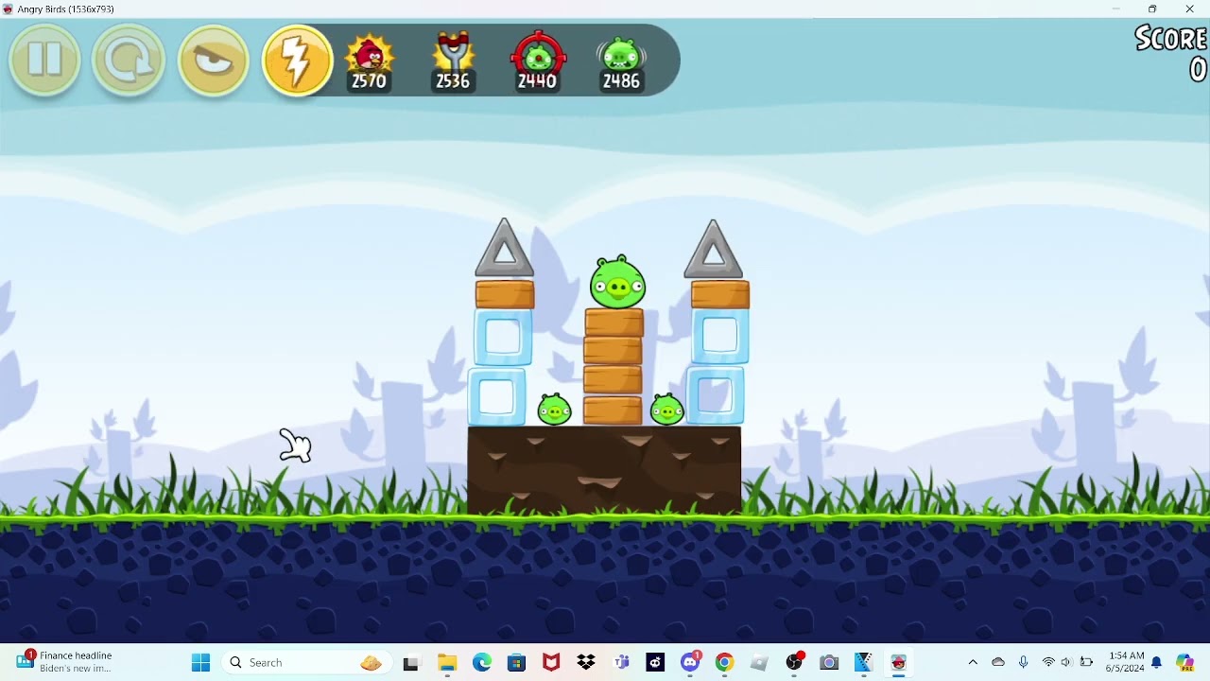Open Wi-Fi network settings in the tray
This screenshot has width=1210, height=681.
(1048, 662)
